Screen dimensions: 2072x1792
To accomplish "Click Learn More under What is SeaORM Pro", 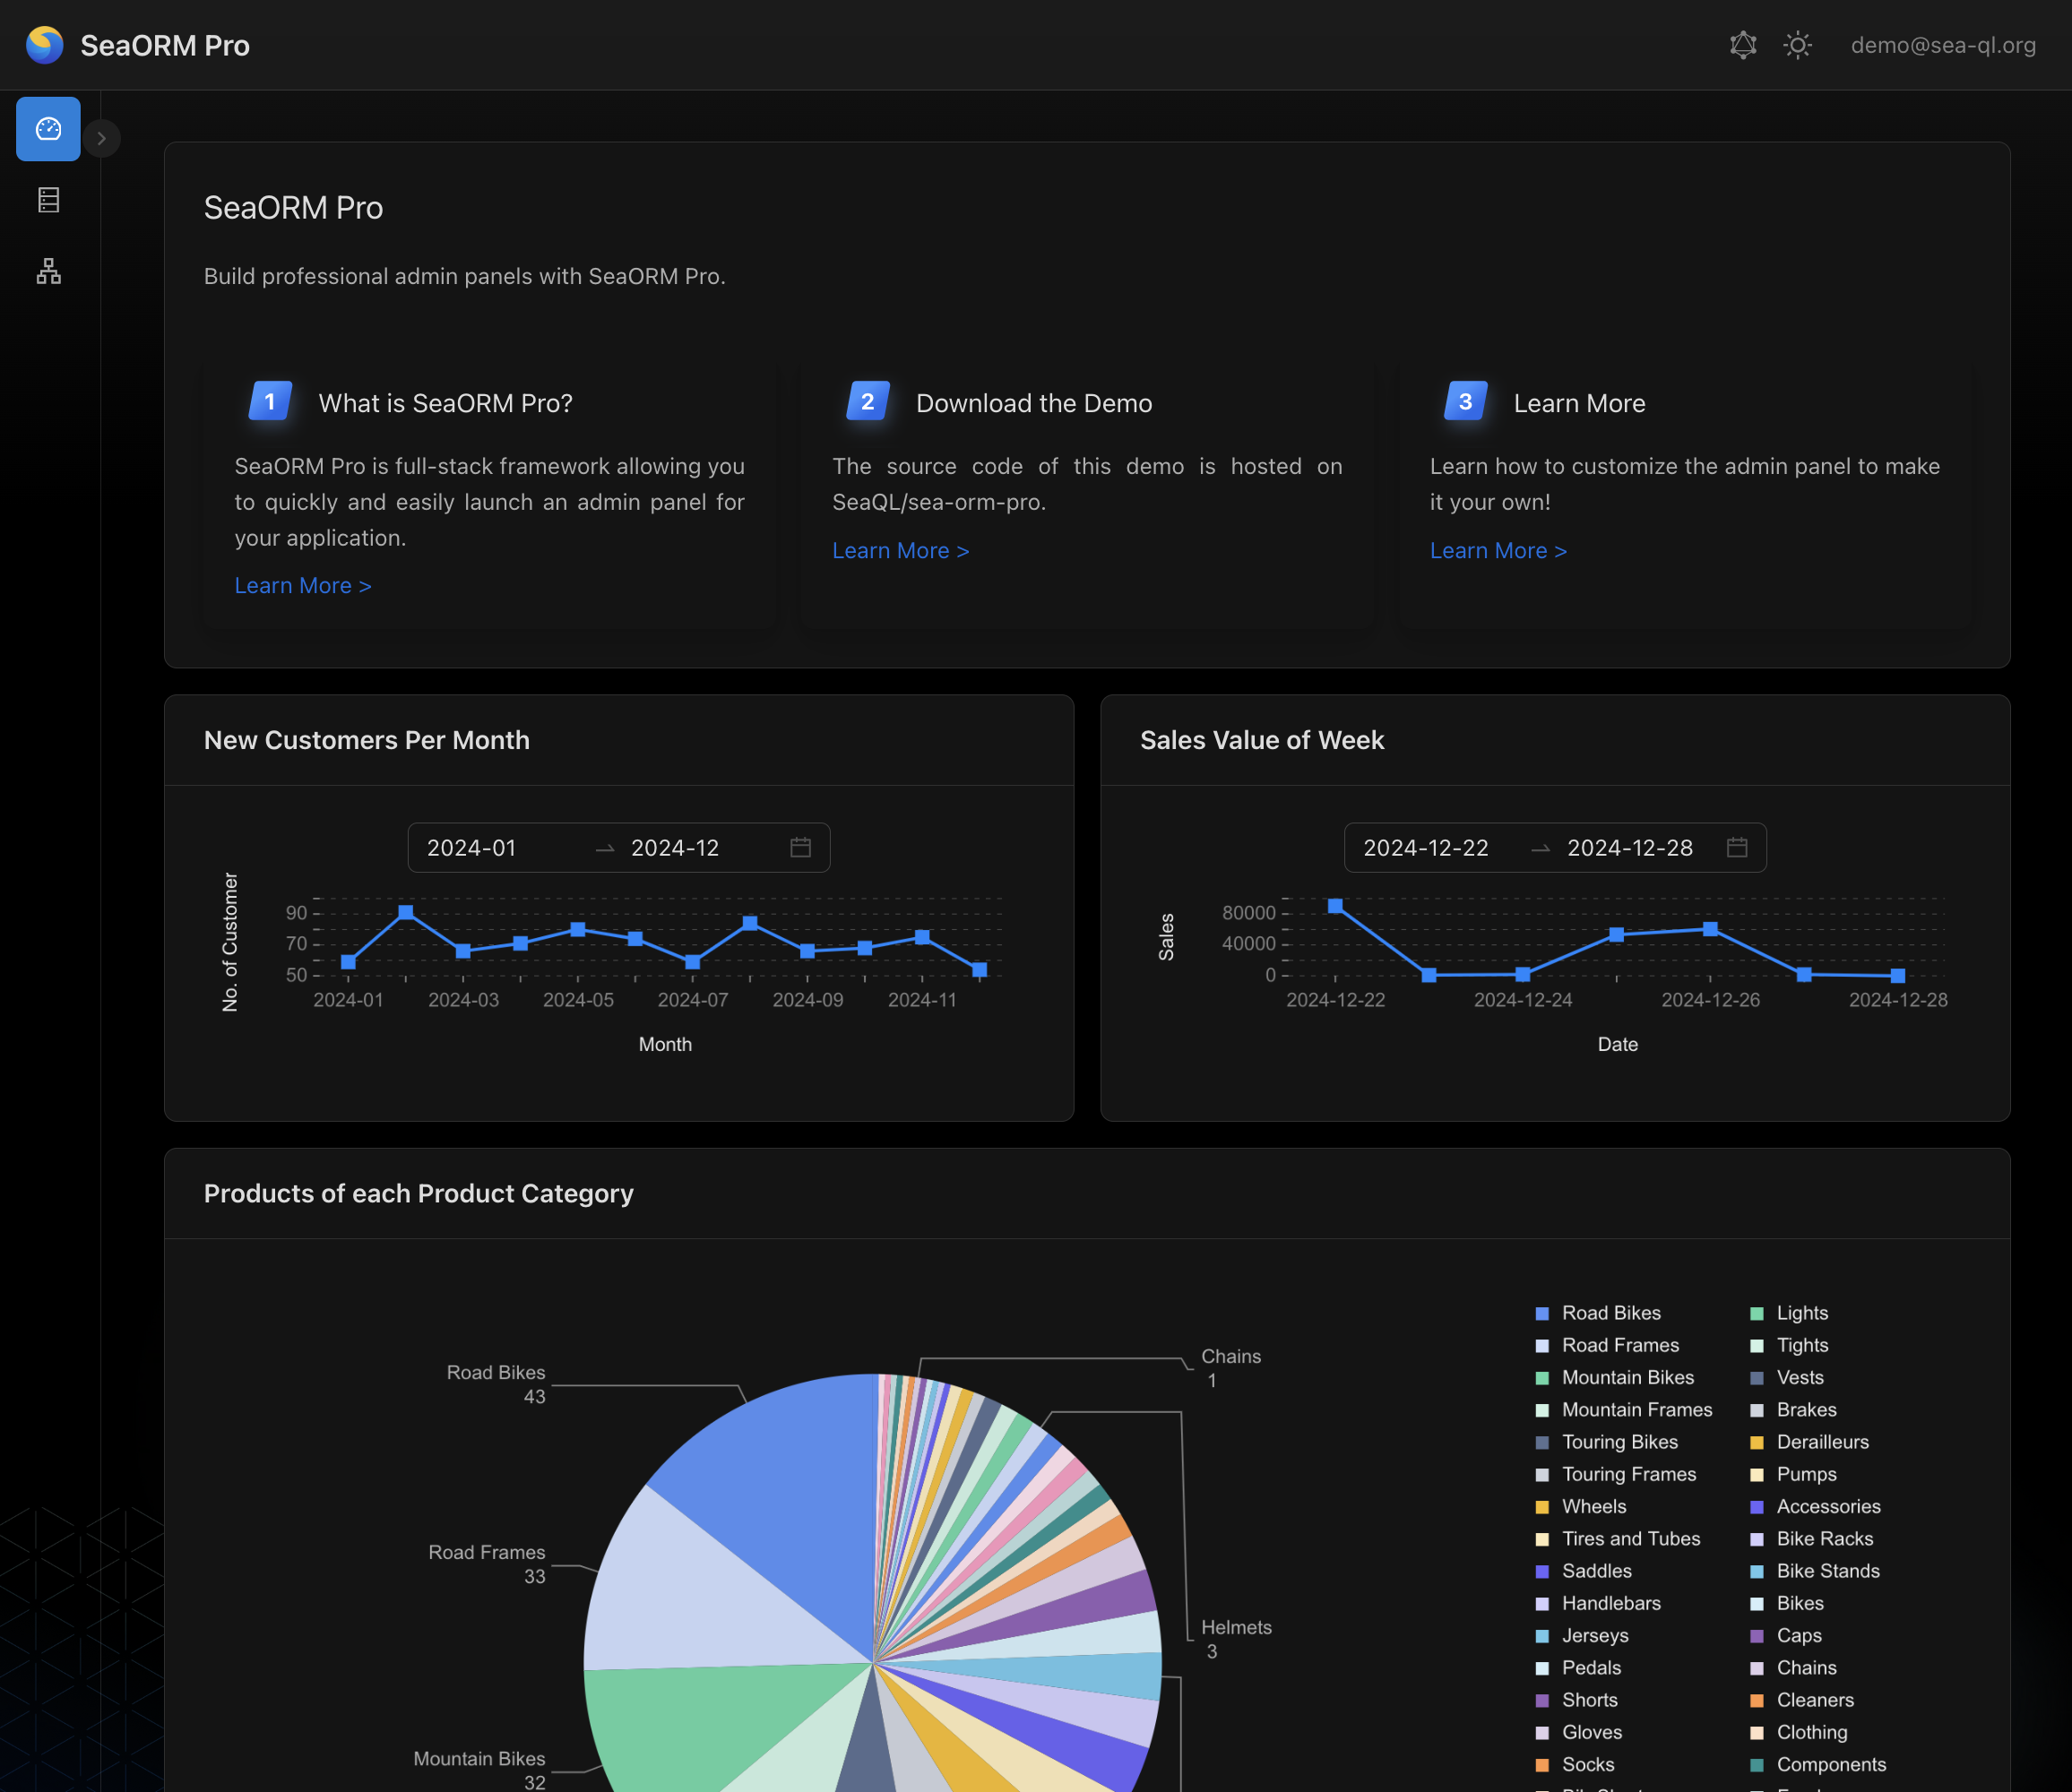I will [x=302, y=586].
